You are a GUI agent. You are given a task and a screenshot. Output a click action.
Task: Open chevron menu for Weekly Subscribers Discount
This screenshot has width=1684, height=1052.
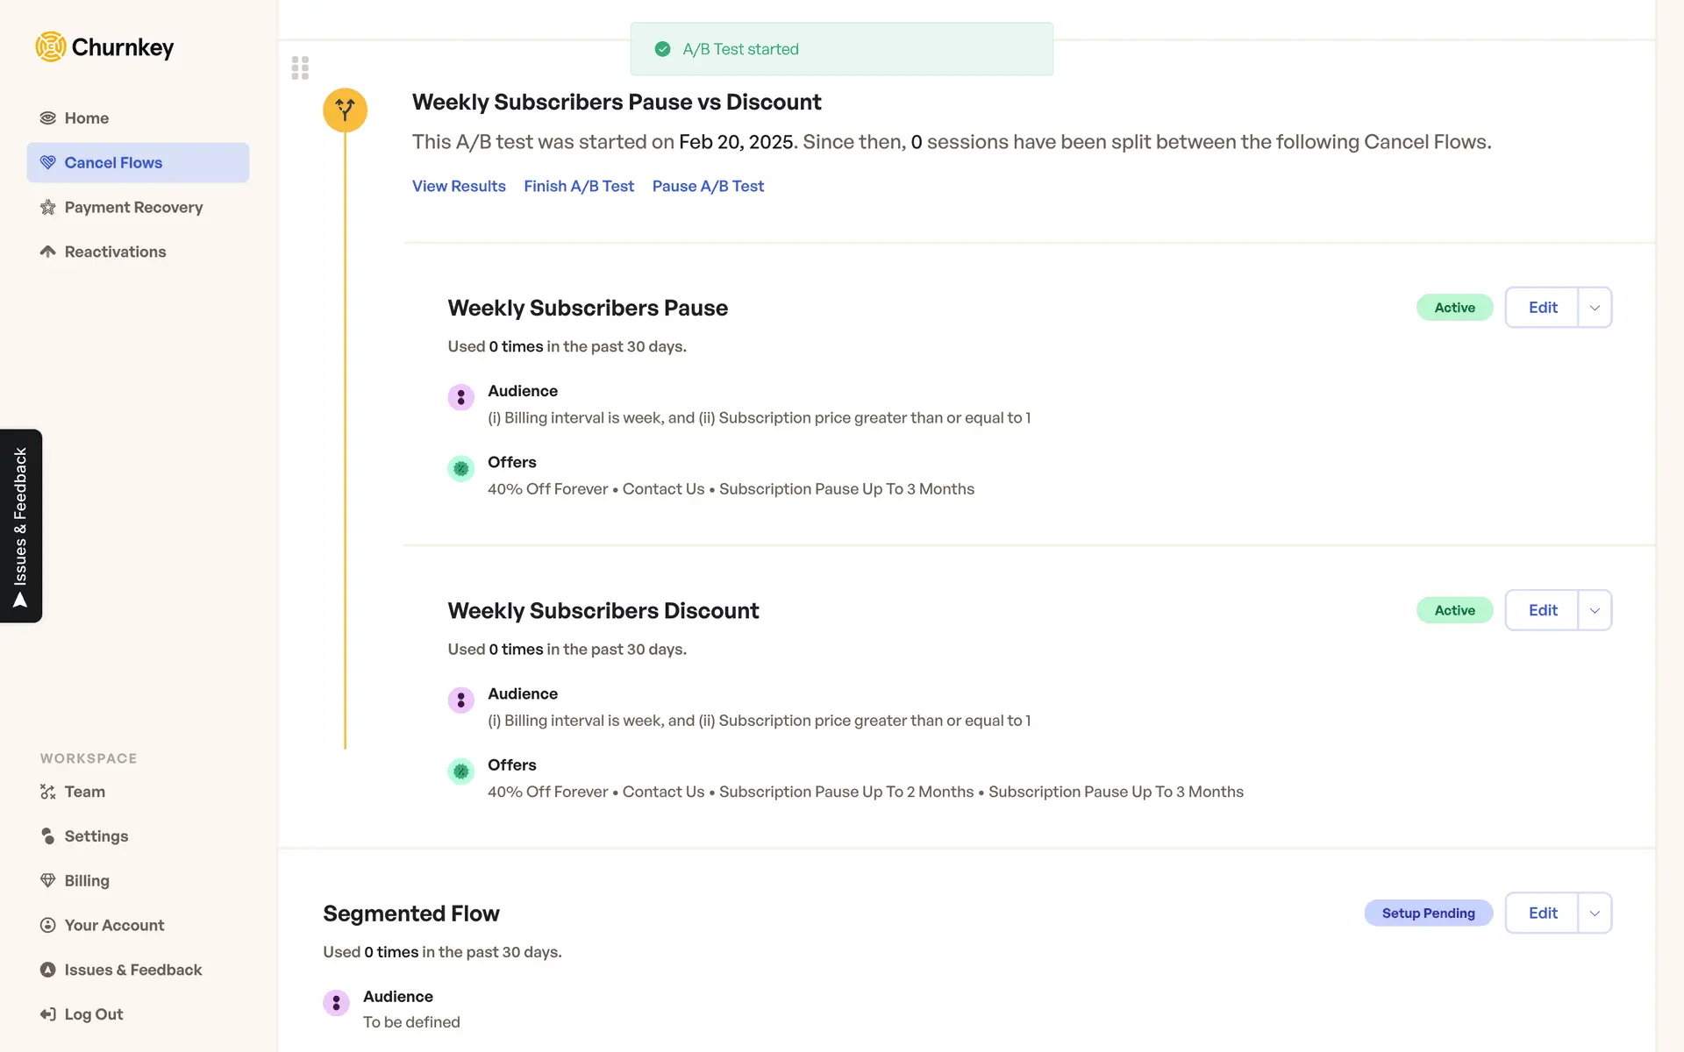pos(1595,610)
